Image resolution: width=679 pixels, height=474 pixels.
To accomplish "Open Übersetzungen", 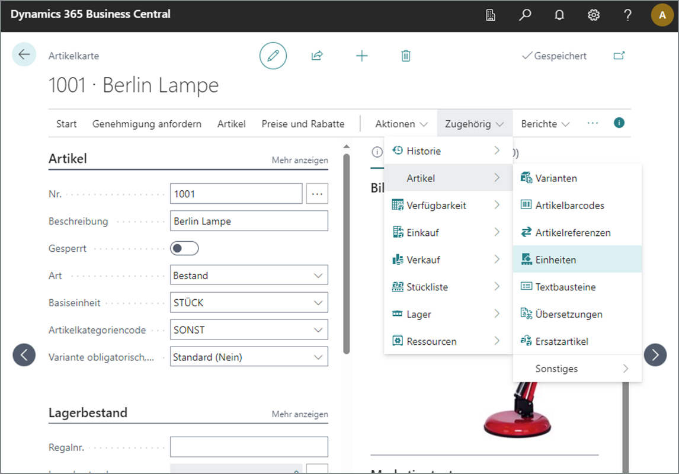I will pyautogui.click(x=577, y=314).
